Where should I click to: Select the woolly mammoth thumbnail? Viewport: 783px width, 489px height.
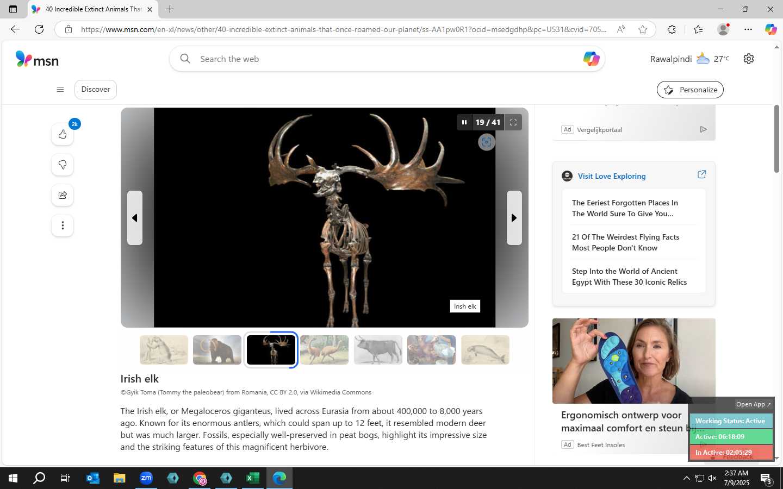217,350
